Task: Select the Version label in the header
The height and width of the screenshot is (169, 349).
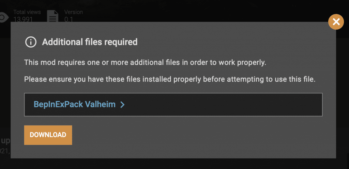Action: click(x=74, y=12)
